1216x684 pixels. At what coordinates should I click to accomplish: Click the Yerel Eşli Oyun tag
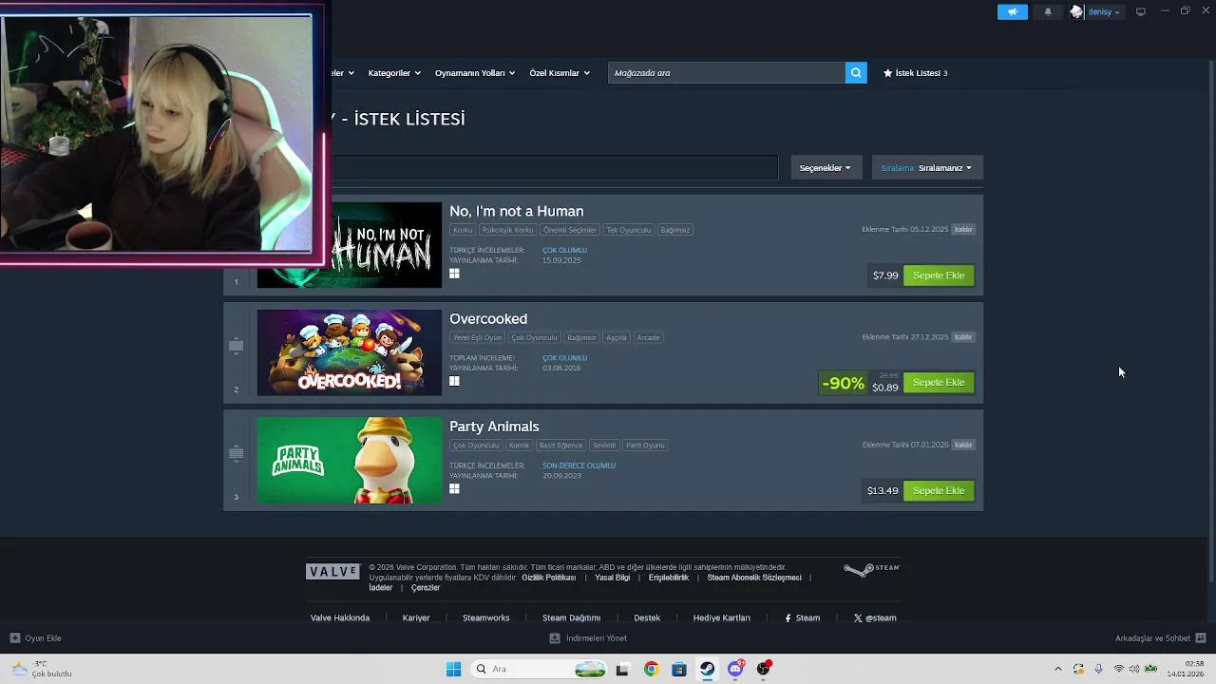click(x=478, y=337)
